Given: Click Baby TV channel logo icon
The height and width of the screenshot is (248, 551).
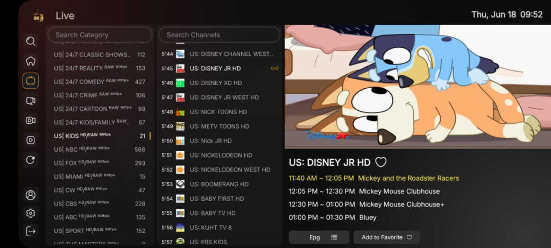Looking at the screenshot, I should [x=180, y=213].
